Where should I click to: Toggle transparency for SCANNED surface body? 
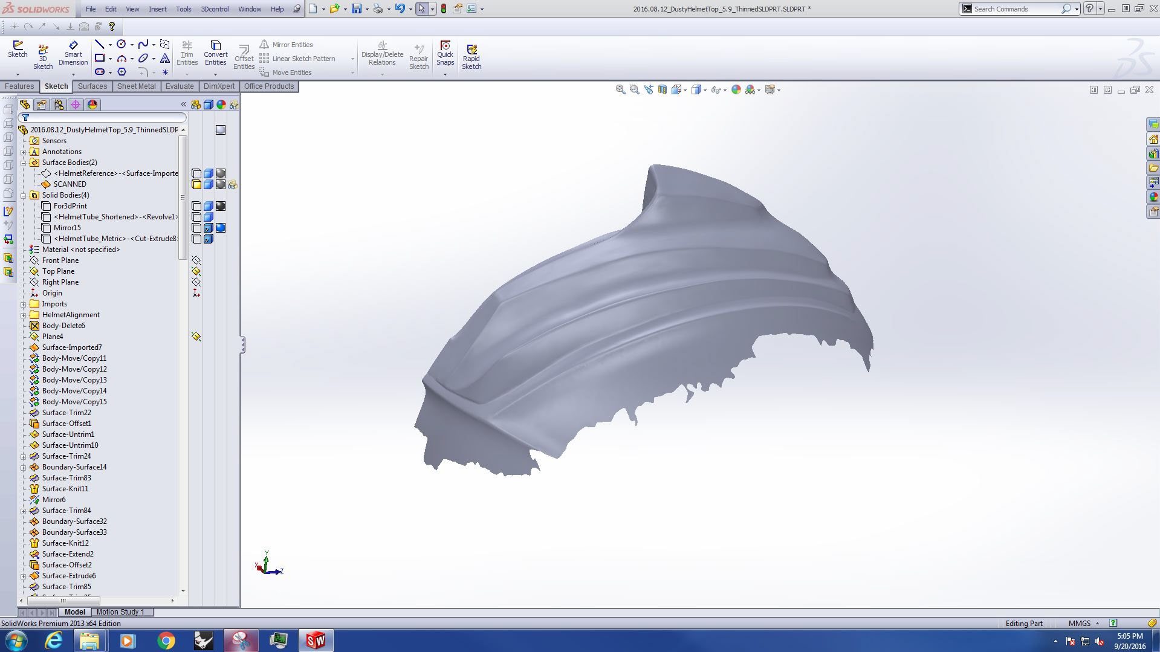tap(233, 184)
